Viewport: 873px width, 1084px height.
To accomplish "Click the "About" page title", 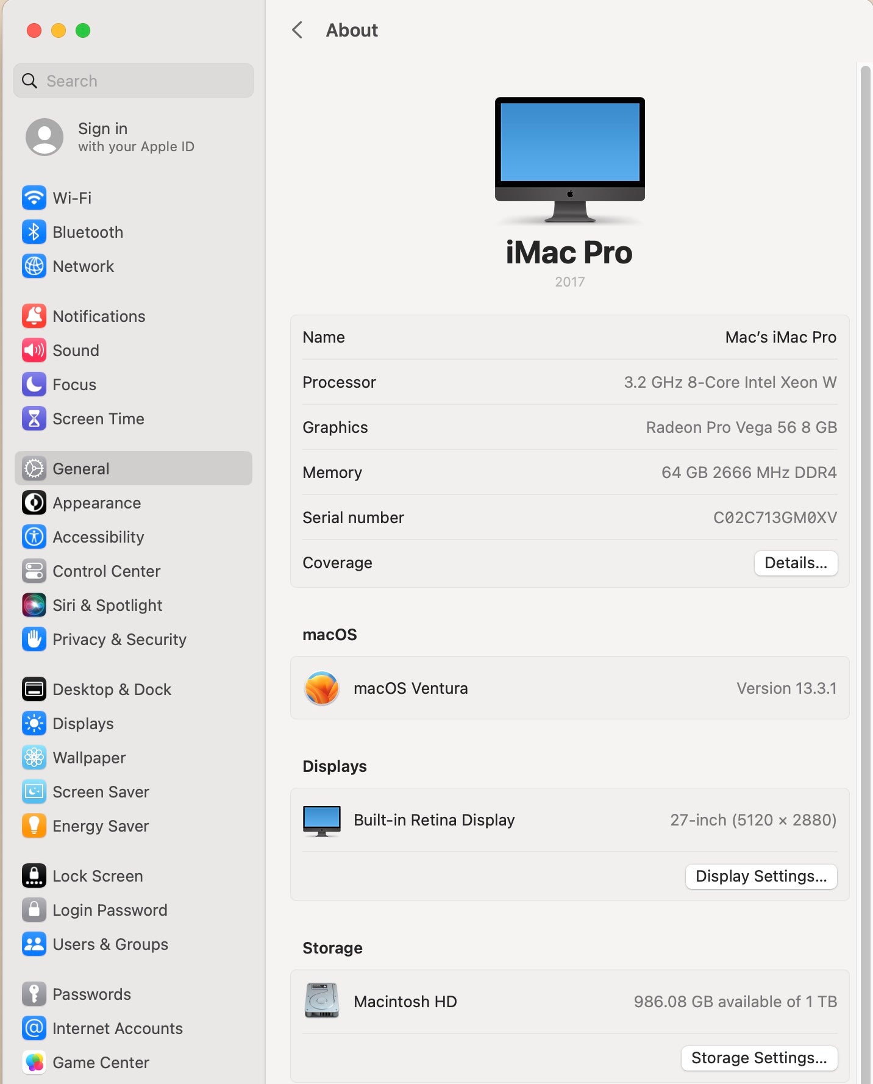I will tap(352, 30).
